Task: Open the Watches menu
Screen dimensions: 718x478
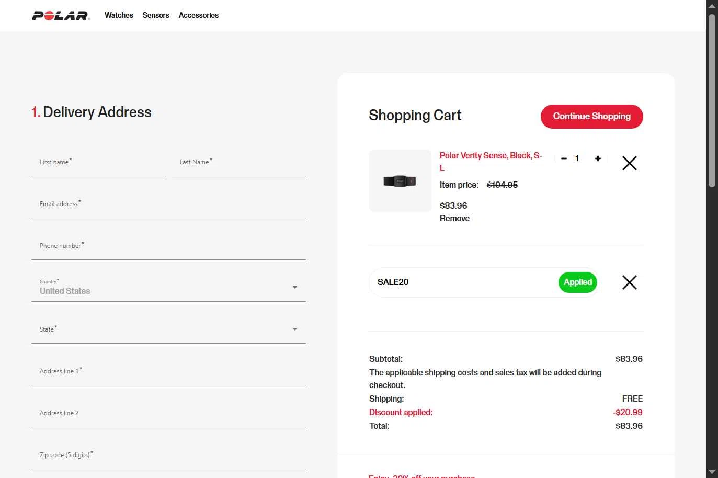Action: tap(119, 15)
